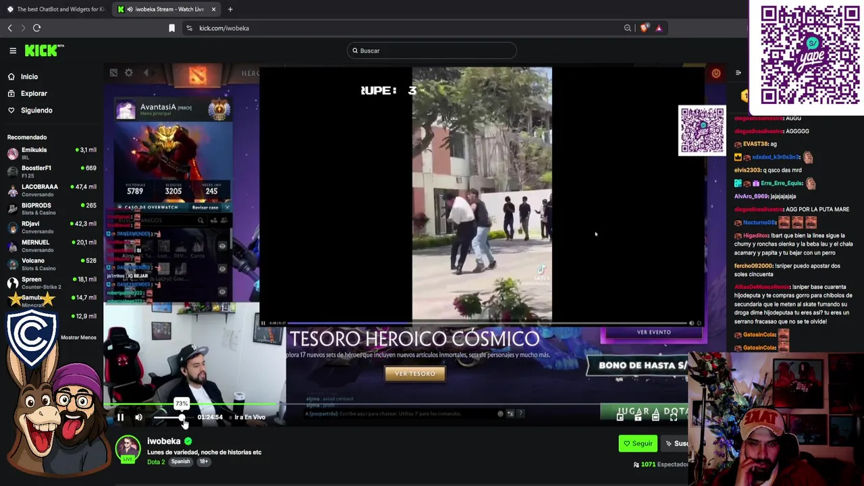Click the bookmark icon in address bar
864x486 pixels.
click(x=171, y=28)
